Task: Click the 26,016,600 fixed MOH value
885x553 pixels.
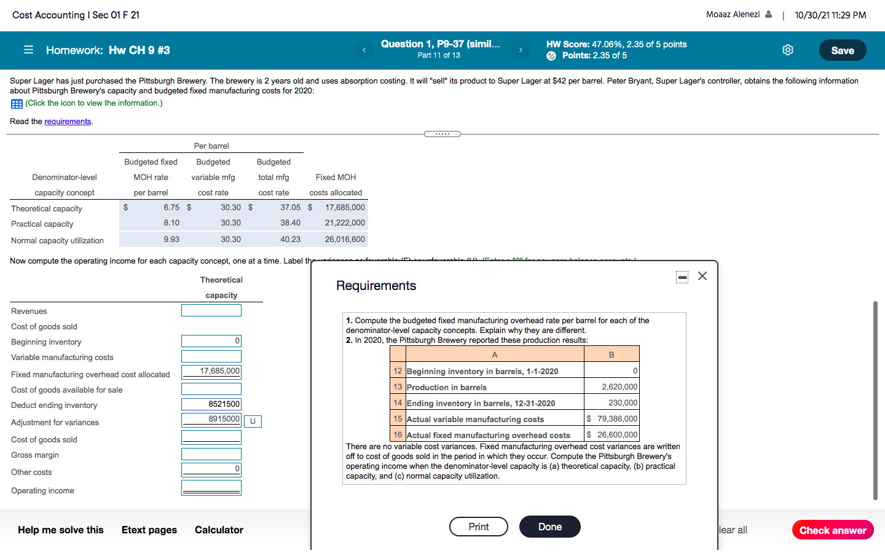Action: [x=345, y=240]
